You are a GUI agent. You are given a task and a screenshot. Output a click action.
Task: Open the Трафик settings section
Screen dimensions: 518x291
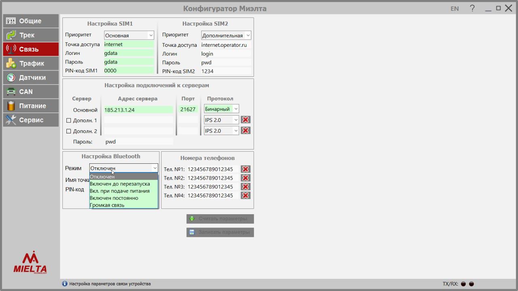(x=31, y=63)
